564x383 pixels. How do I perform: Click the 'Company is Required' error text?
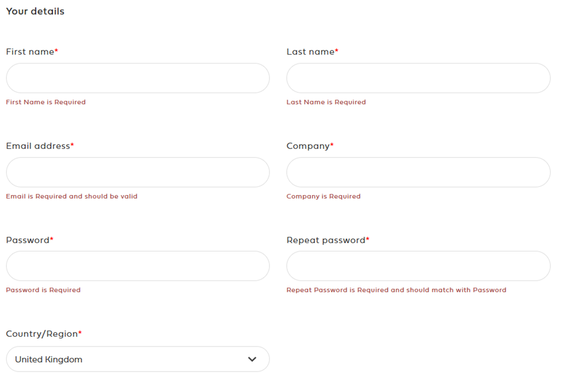point(323,196)
